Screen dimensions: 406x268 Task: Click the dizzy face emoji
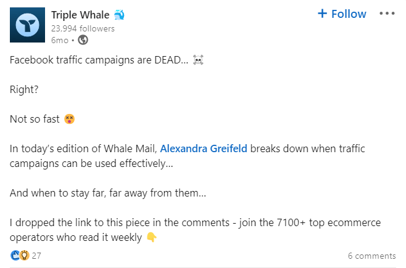(x=70, y=119)
